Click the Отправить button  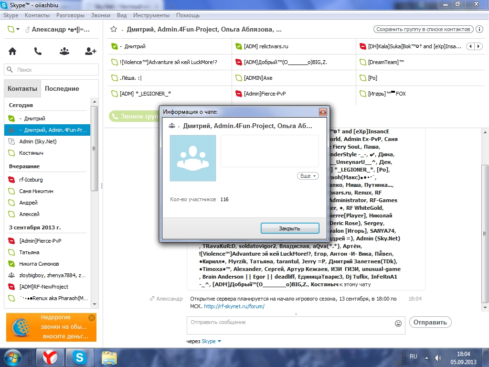coord(430,323)
